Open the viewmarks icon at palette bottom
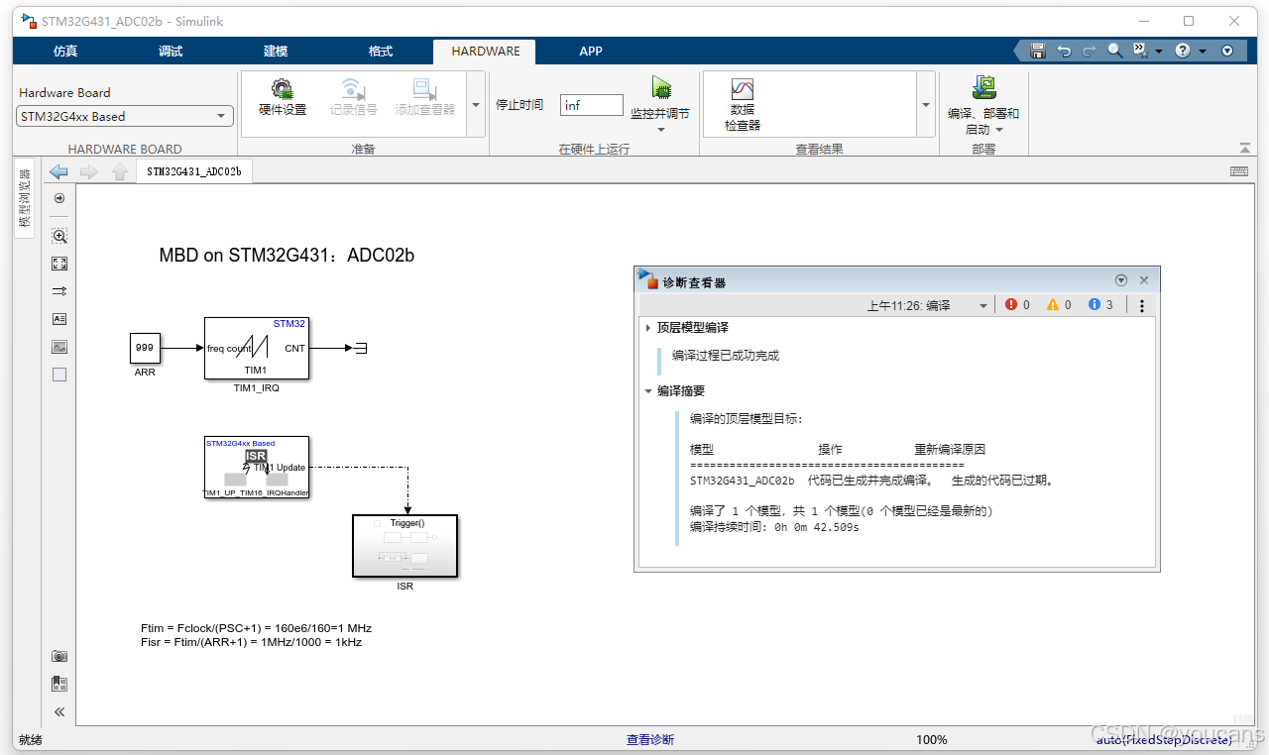Screen dimensions: 1269x755 pos(59,684)
